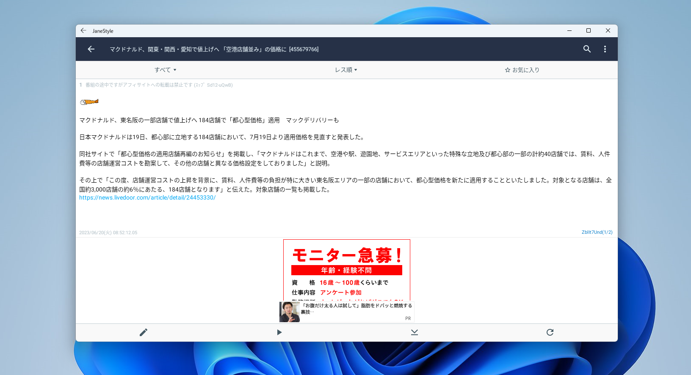Click the モニター急募 advertisement banner
This screenshot has width=691, height=375.
point(347,270)
